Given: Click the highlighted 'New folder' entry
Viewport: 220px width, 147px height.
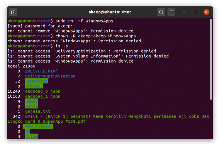Looking at the screenshot, I should coord(38,126).
